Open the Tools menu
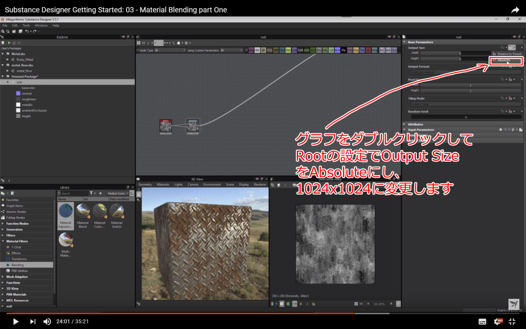This screenshot has width=526, height=329. point(26,26)
